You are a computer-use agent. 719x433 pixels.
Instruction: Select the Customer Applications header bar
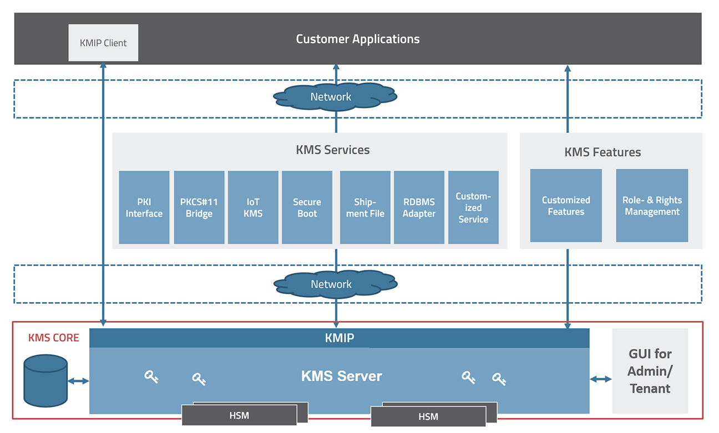(x=358, y=39)
